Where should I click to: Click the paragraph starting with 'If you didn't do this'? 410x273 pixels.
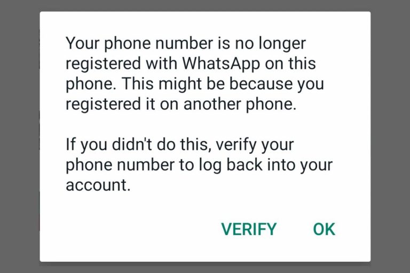pyautogui.click(x=199, y=165)
